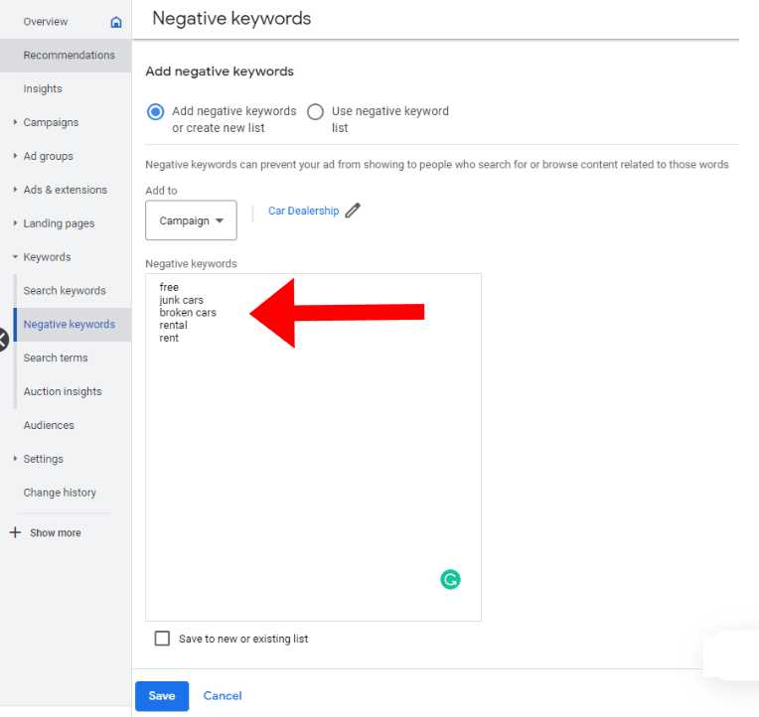Collapse the Keywords section arrow
The image size is (759, 717).
click(x=15, y=257)
